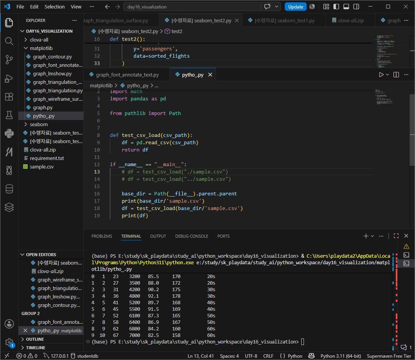This screenshot has height=360, width=415.
Task: Open the View menu
Action: click(x=76, y=7)
